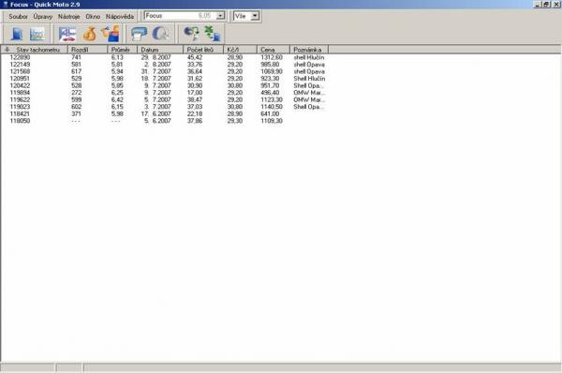Click the green X toolbar icon
This screenshot has height=374, width=562.
point(213,34)
